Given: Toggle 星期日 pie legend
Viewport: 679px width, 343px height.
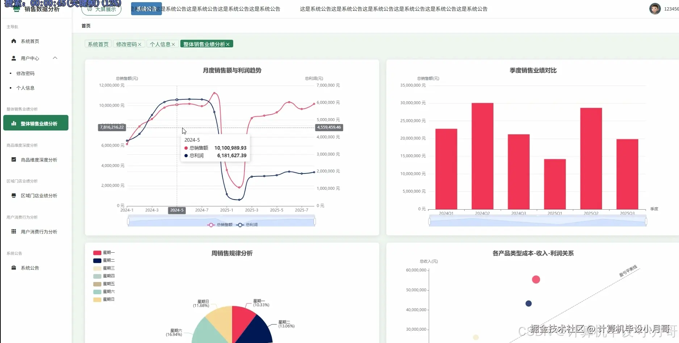Looking at the screenshot, I should [104, 299].
